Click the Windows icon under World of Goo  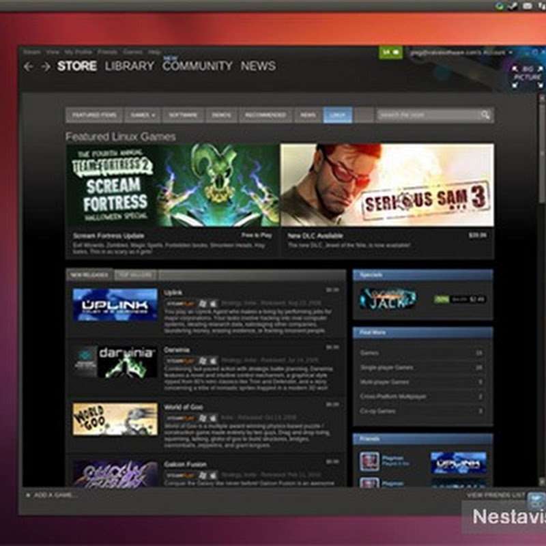tap(202, 418)
